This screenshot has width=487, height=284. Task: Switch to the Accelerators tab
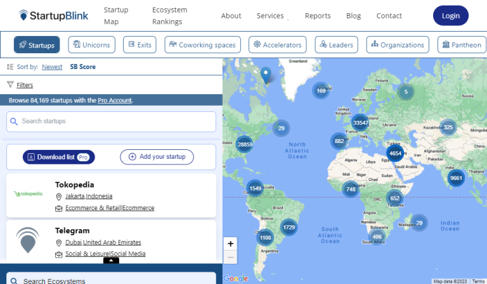click(x=278, y=45)
